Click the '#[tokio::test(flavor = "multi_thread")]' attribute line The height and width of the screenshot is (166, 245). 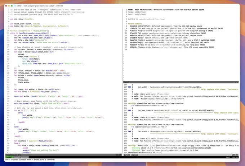pos(30,31)
